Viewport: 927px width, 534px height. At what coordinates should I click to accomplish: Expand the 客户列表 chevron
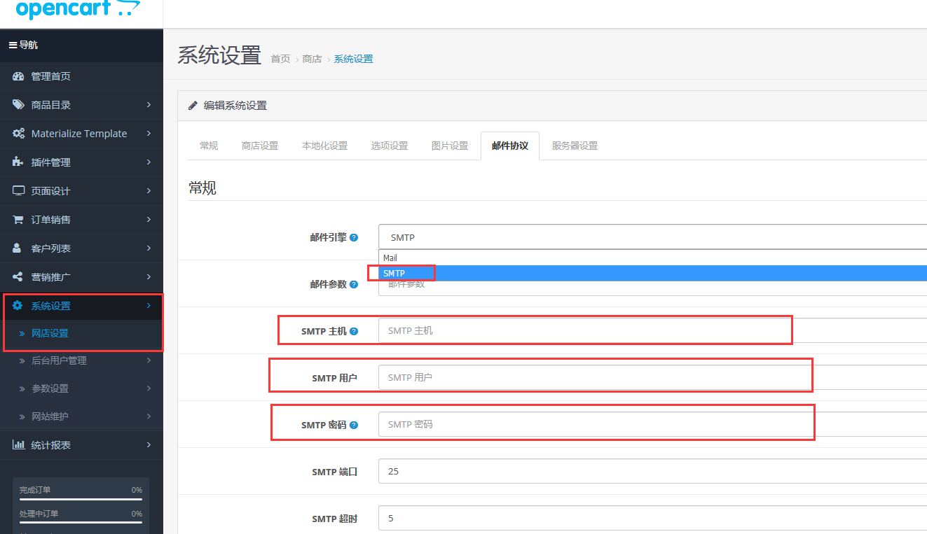click(x=149, y=248)
